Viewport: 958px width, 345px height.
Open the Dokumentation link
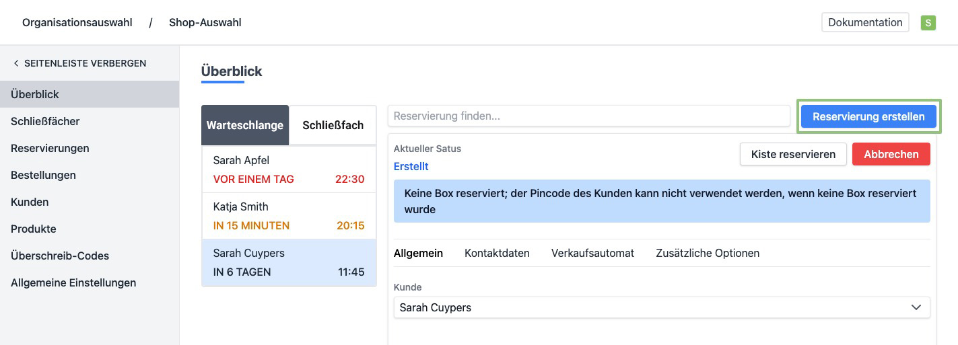[x=864, y=22]
